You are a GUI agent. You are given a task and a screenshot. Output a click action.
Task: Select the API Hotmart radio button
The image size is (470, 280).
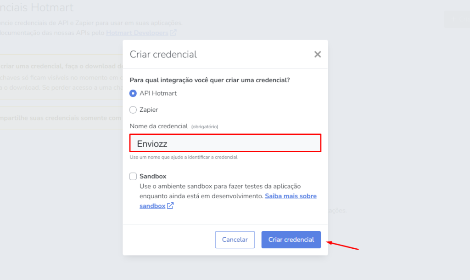pos(133,93)
